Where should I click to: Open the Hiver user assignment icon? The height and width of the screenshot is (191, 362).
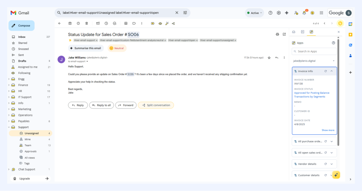tap(296, 13)
